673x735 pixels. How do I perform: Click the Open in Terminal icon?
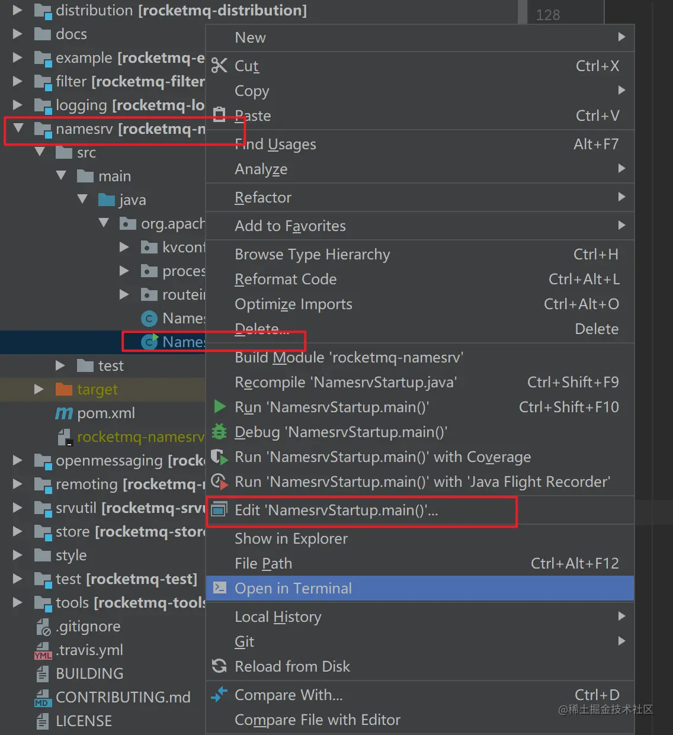tap(219, 588)
